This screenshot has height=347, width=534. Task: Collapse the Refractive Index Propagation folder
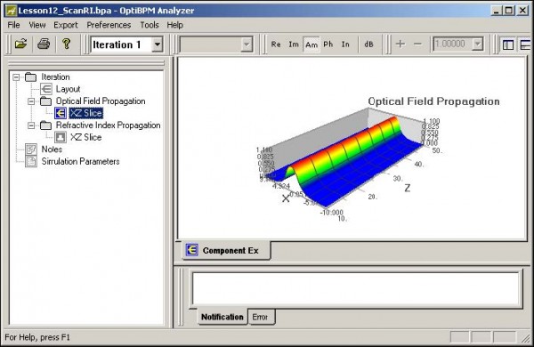point(31,125)
